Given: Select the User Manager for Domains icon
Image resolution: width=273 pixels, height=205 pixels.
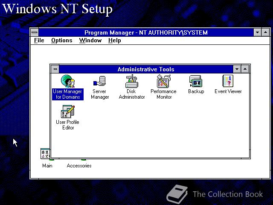Looking at the screenshot, I should (68, 81).
